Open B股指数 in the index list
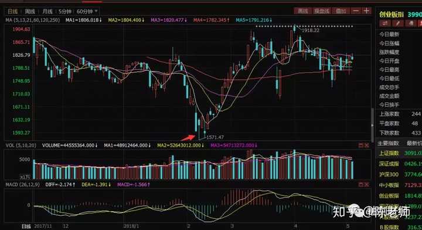The image size is (422, 230). pos(389,228)
